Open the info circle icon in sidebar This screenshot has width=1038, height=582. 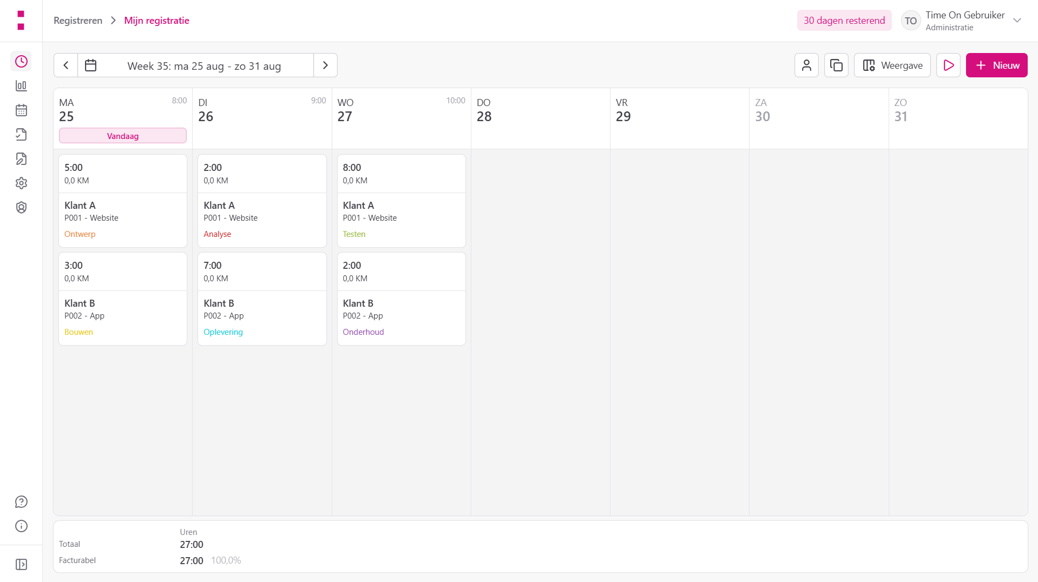coord(21,526)
